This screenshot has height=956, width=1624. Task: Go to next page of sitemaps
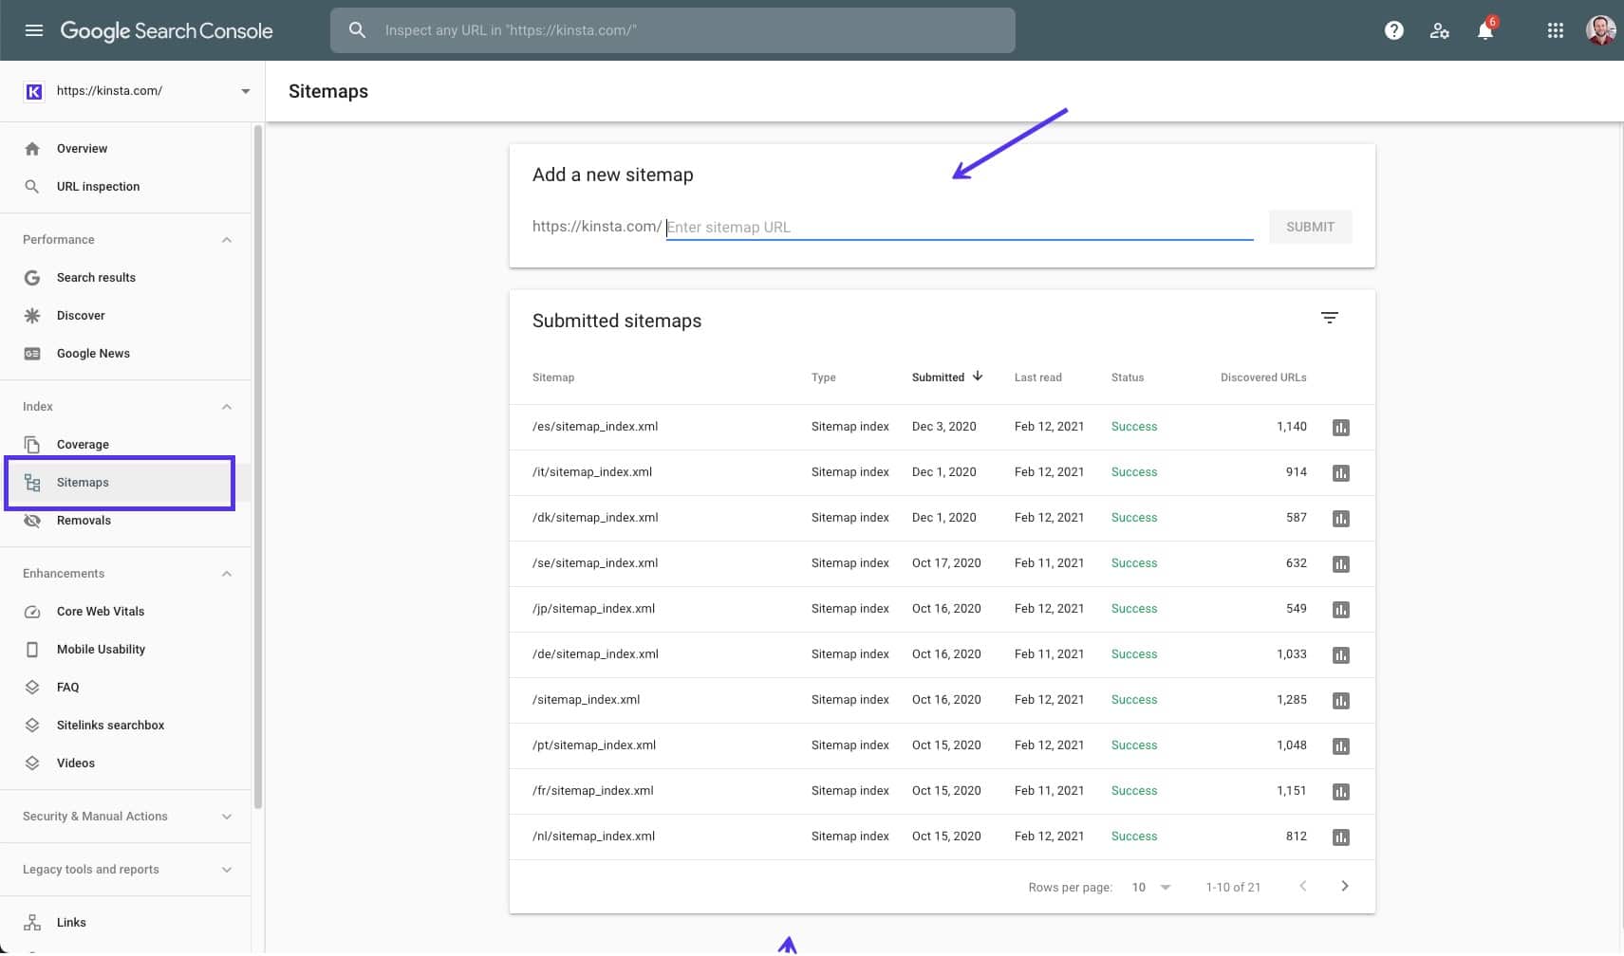pyautogui.click(x=1344, y=887)
